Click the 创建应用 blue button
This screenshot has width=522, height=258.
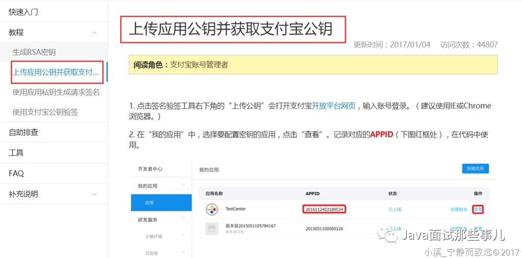tap(475, 168)
